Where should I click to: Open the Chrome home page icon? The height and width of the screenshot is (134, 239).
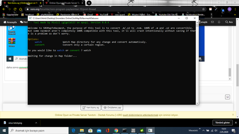(21, 9)
